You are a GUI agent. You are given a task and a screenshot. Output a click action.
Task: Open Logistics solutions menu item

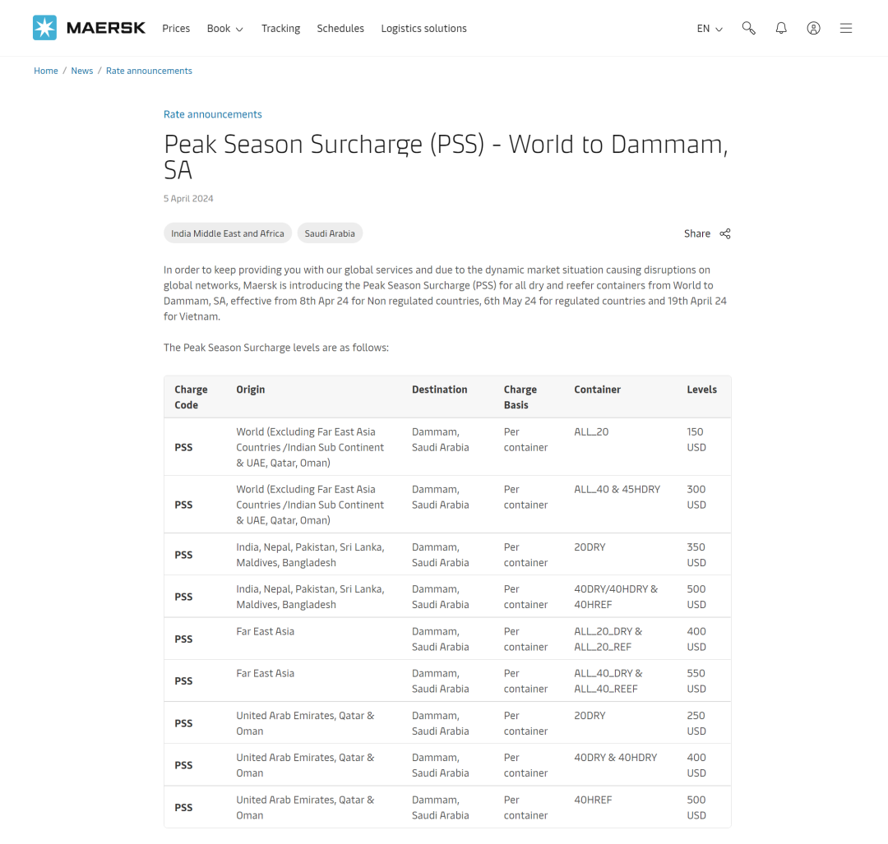(423, 28)
